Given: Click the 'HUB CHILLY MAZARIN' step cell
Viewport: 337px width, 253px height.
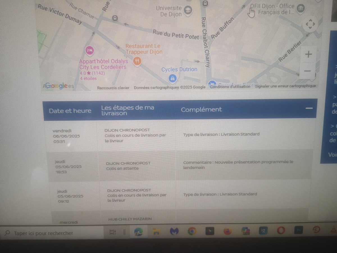Looking at the screenshot, I should coord(131,219).
